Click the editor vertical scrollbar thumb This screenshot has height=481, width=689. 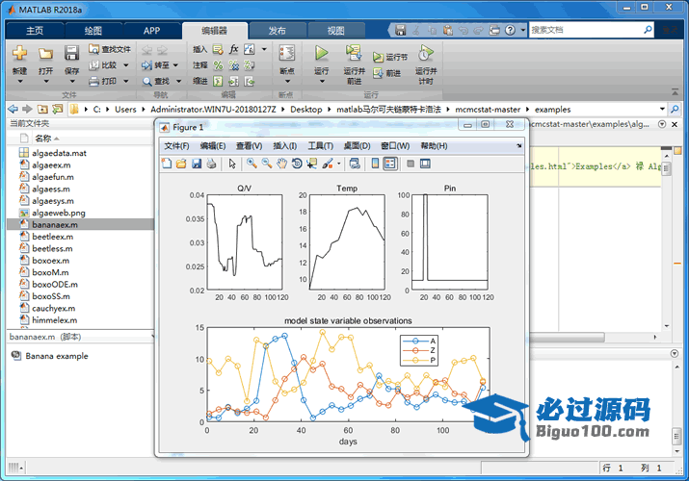(666, 168)
